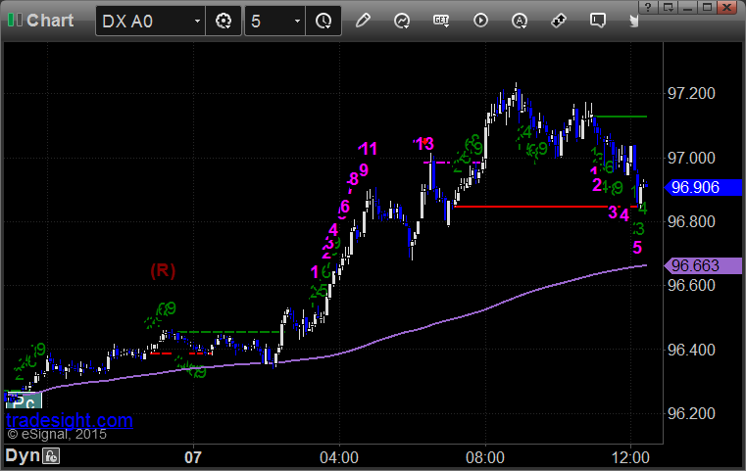Image resolution: width=746 pixels, height=471 pixels.
Task: Open the chart symbol settings gear
Action: coord(224,21)
